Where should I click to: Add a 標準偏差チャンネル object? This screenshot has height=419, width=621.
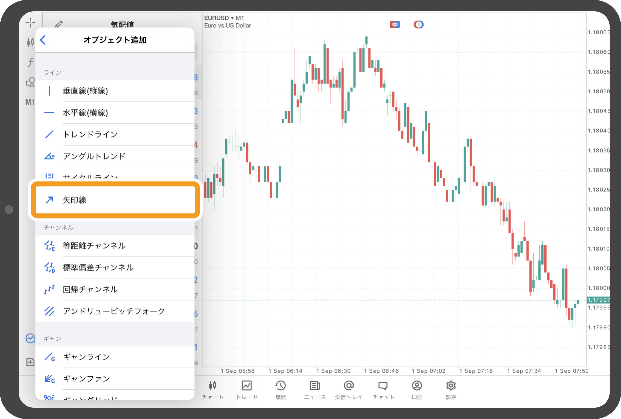115,267
